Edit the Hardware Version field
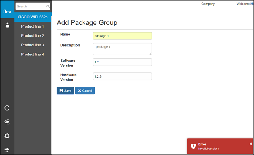Image resolution: width=254 pixels, height=155 pixels. click(122, 76)
